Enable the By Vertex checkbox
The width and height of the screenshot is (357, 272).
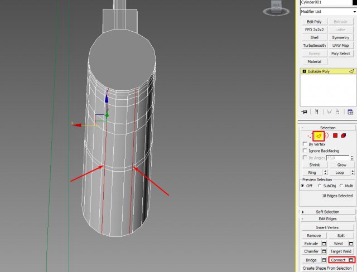click(304, 144)
